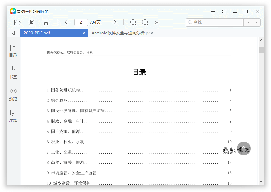
Task: Click entry '5 国土资源、能源'
Action: pos(139,132)
